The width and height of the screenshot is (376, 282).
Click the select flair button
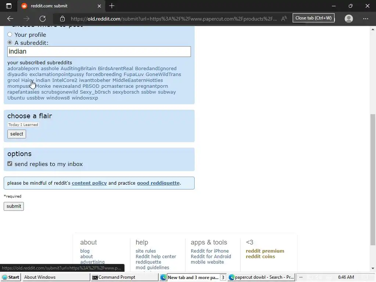(17, 134)
